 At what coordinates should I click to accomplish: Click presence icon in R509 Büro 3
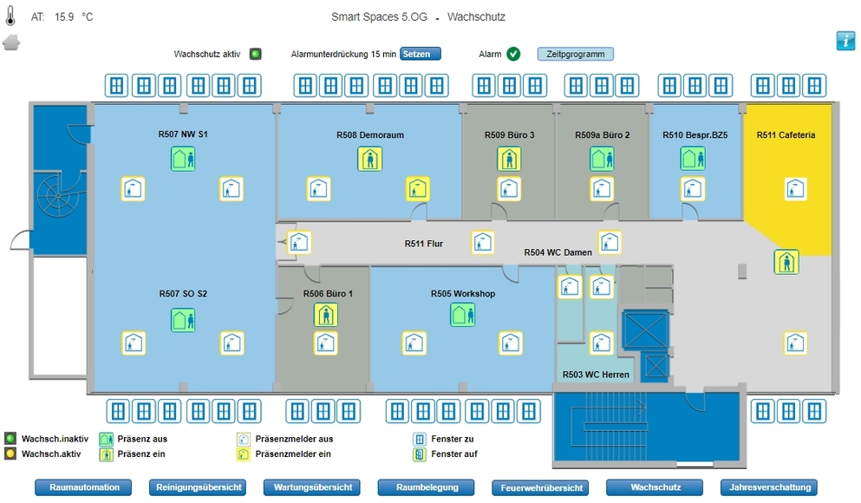pyautogui.click(x=509, y=159)
